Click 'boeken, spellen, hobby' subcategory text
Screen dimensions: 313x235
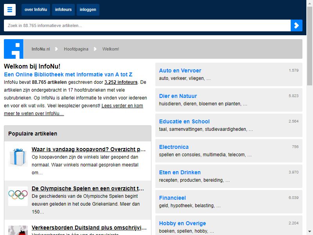187,231
